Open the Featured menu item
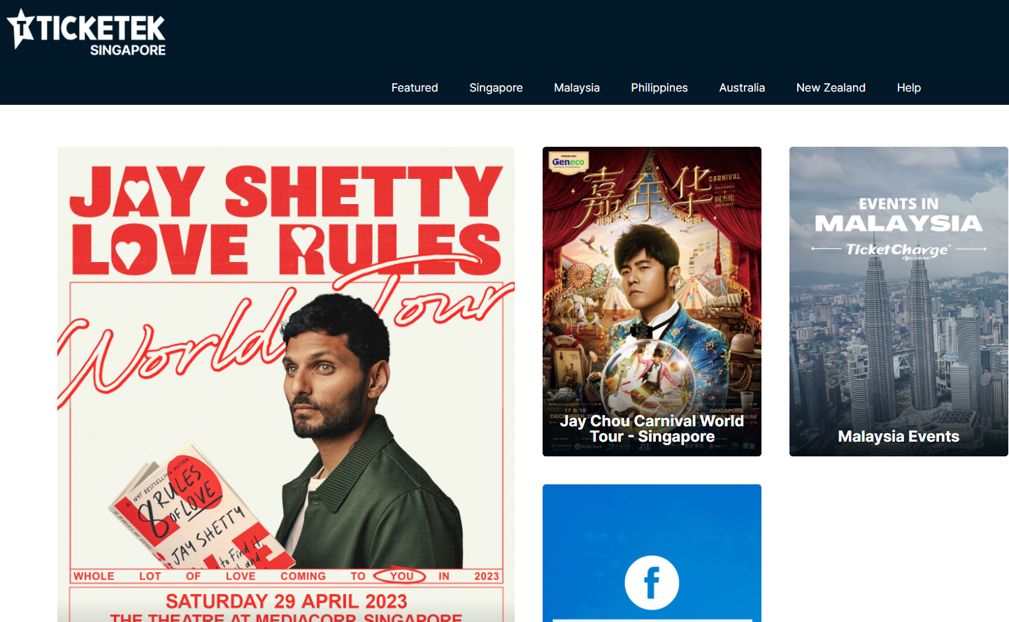The width and height of the screenshot is (1009, 622). click(415, 87)
